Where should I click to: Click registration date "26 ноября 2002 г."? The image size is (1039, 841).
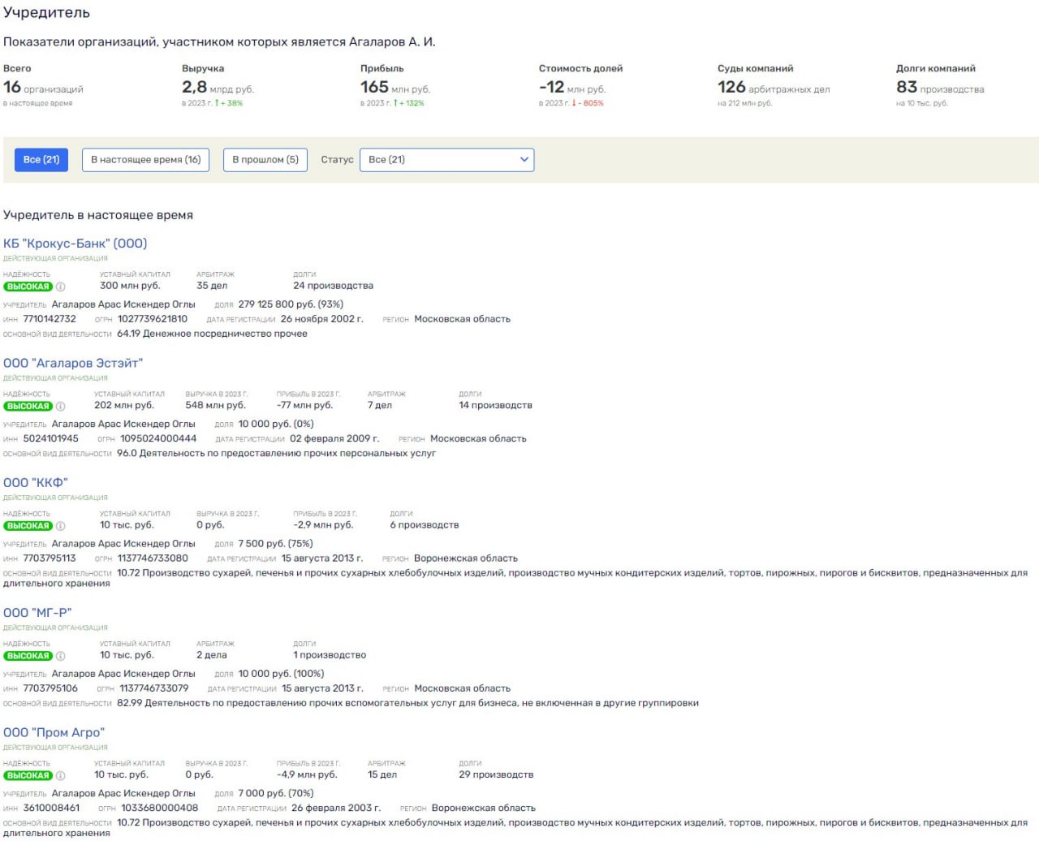click(x=322, y=319)
